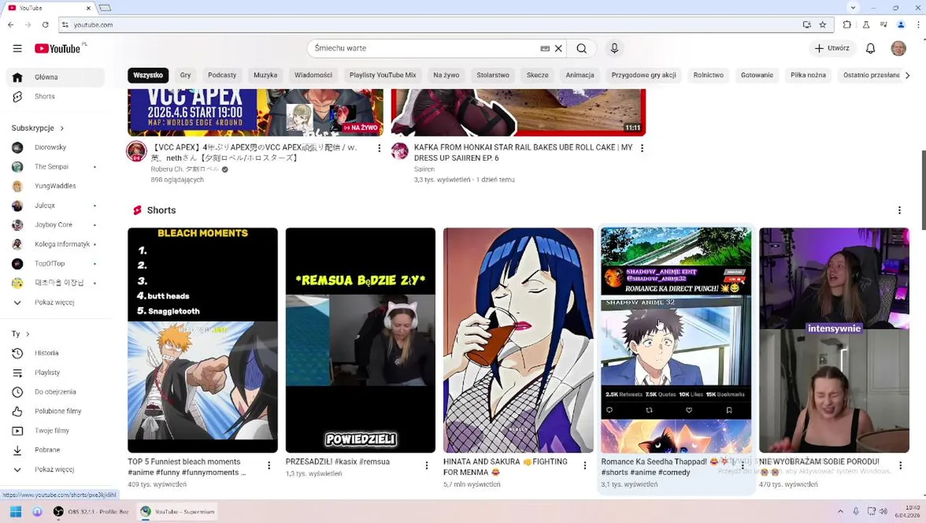Bookmark this page with the star
926x523 pixels.
pos(822,25)
